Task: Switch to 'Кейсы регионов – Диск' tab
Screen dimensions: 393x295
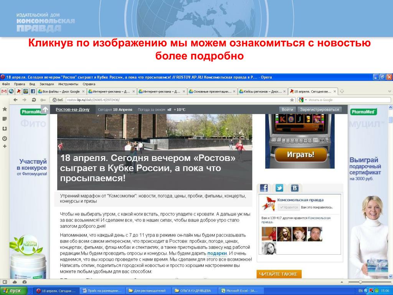Action: tap(263, 91)
